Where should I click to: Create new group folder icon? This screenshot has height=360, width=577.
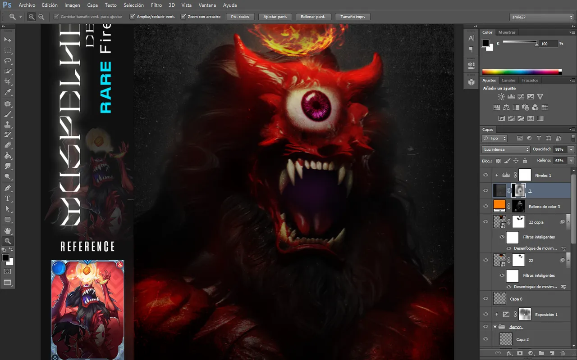pyautogui.click(x=541, y=354)
